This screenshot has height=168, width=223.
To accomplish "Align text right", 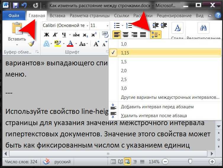I will click(134, 35).
